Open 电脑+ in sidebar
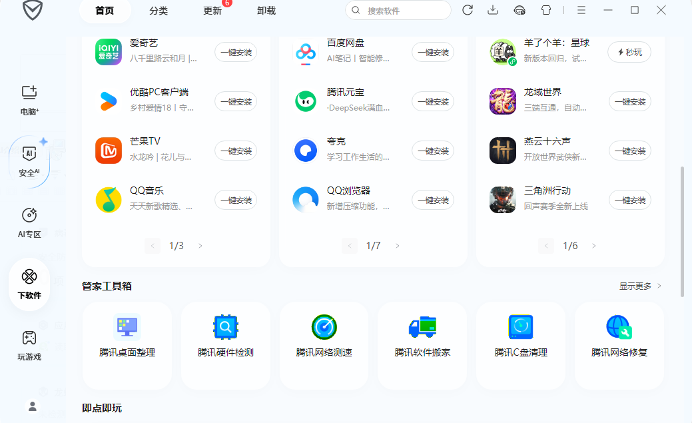 [29, 100]
